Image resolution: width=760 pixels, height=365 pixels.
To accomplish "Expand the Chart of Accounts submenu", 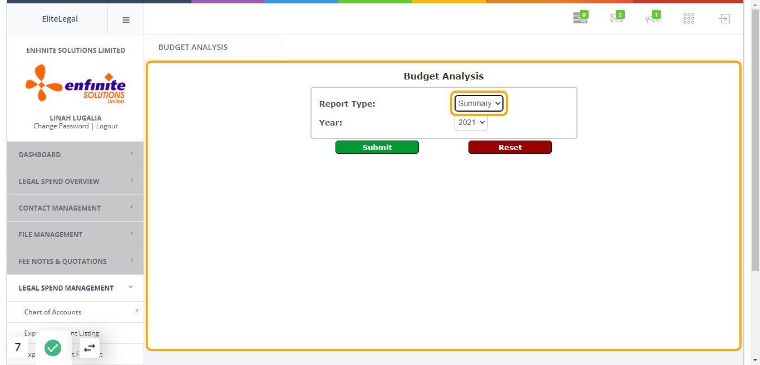I will pyautogui.click(x=75, y=312).
